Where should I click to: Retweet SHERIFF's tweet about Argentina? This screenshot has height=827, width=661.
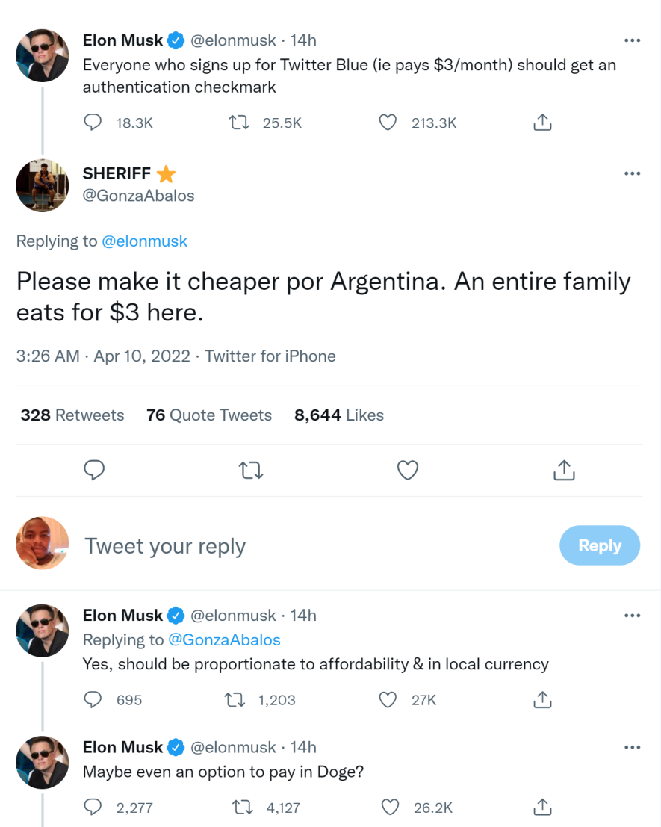[251, 470]
